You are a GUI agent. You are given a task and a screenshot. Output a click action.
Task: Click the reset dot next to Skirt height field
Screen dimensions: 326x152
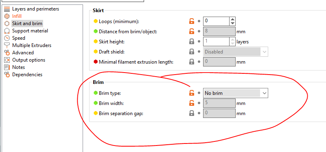point(199,42)
